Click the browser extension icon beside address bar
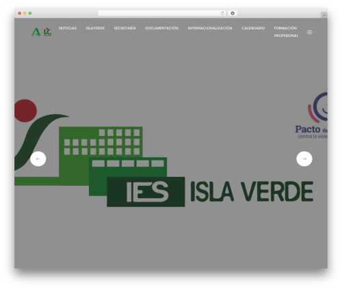The height and width of the screenshot is (289, 342). pyautogui.click(x=233, y=13)
